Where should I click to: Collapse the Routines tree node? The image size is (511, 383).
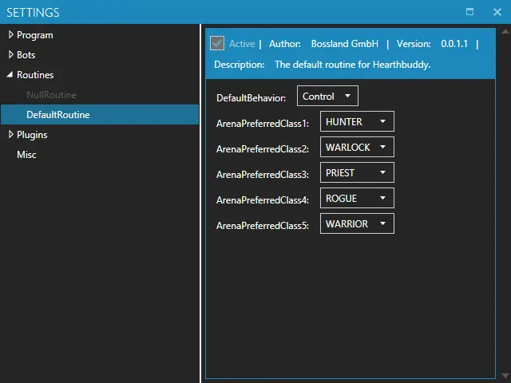pyautogui.click(x=10, y=75)
